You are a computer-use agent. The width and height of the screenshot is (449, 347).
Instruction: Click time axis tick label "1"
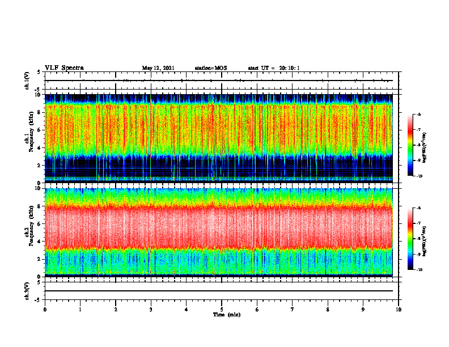click(80, 310)
